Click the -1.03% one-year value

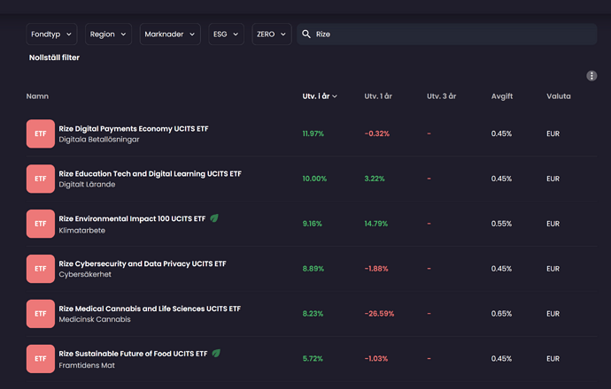(x=376, y=359)
